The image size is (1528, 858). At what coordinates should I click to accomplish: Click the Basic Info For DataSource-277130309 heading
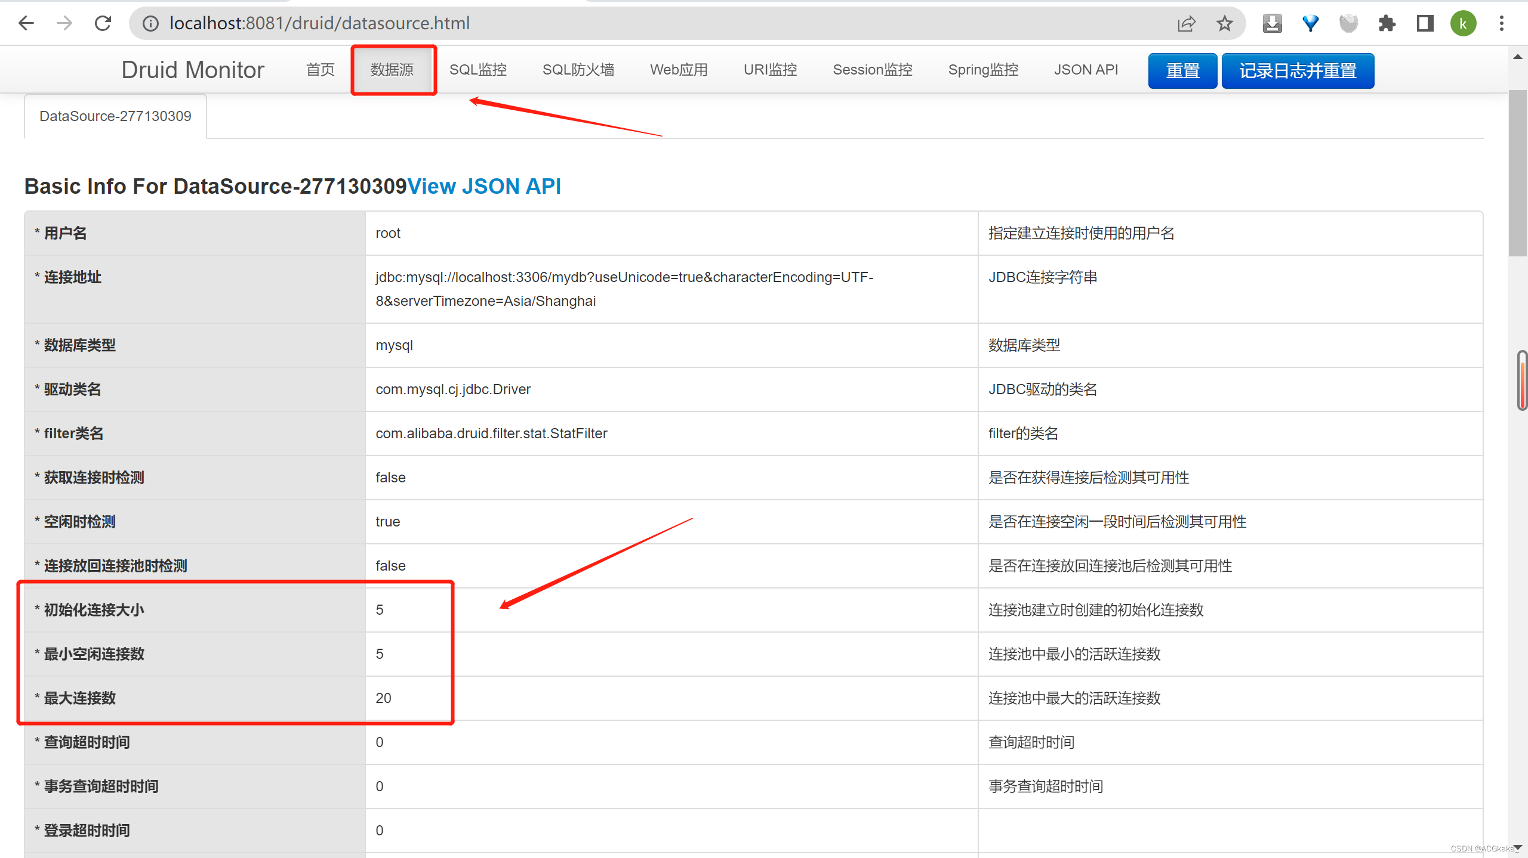pyautogui.click(x=215, y=186)
